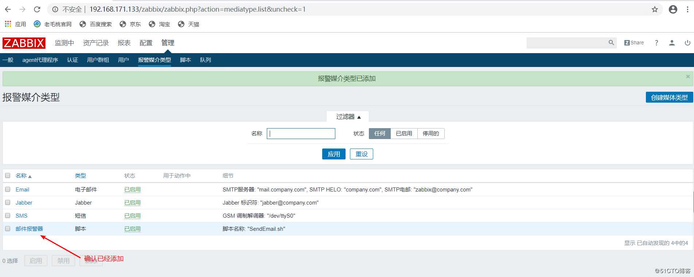Dismiss the green success message
The width and height of the screenshot is (694, 277).
pyautogui.click(x=688, y=76)
